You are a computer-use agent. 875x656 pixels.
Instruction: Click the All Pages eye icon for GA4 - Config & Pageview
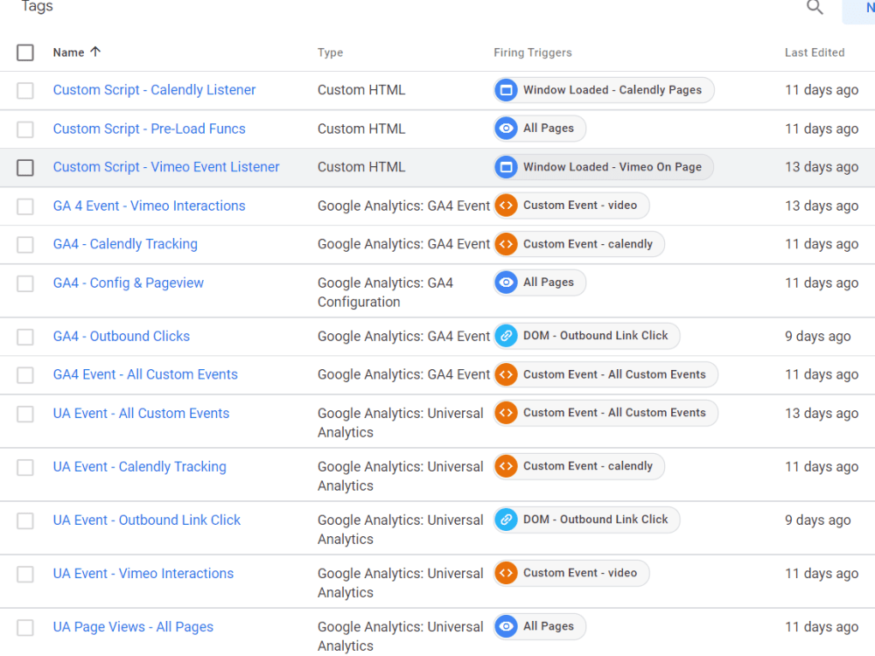(x=506, y=283)
